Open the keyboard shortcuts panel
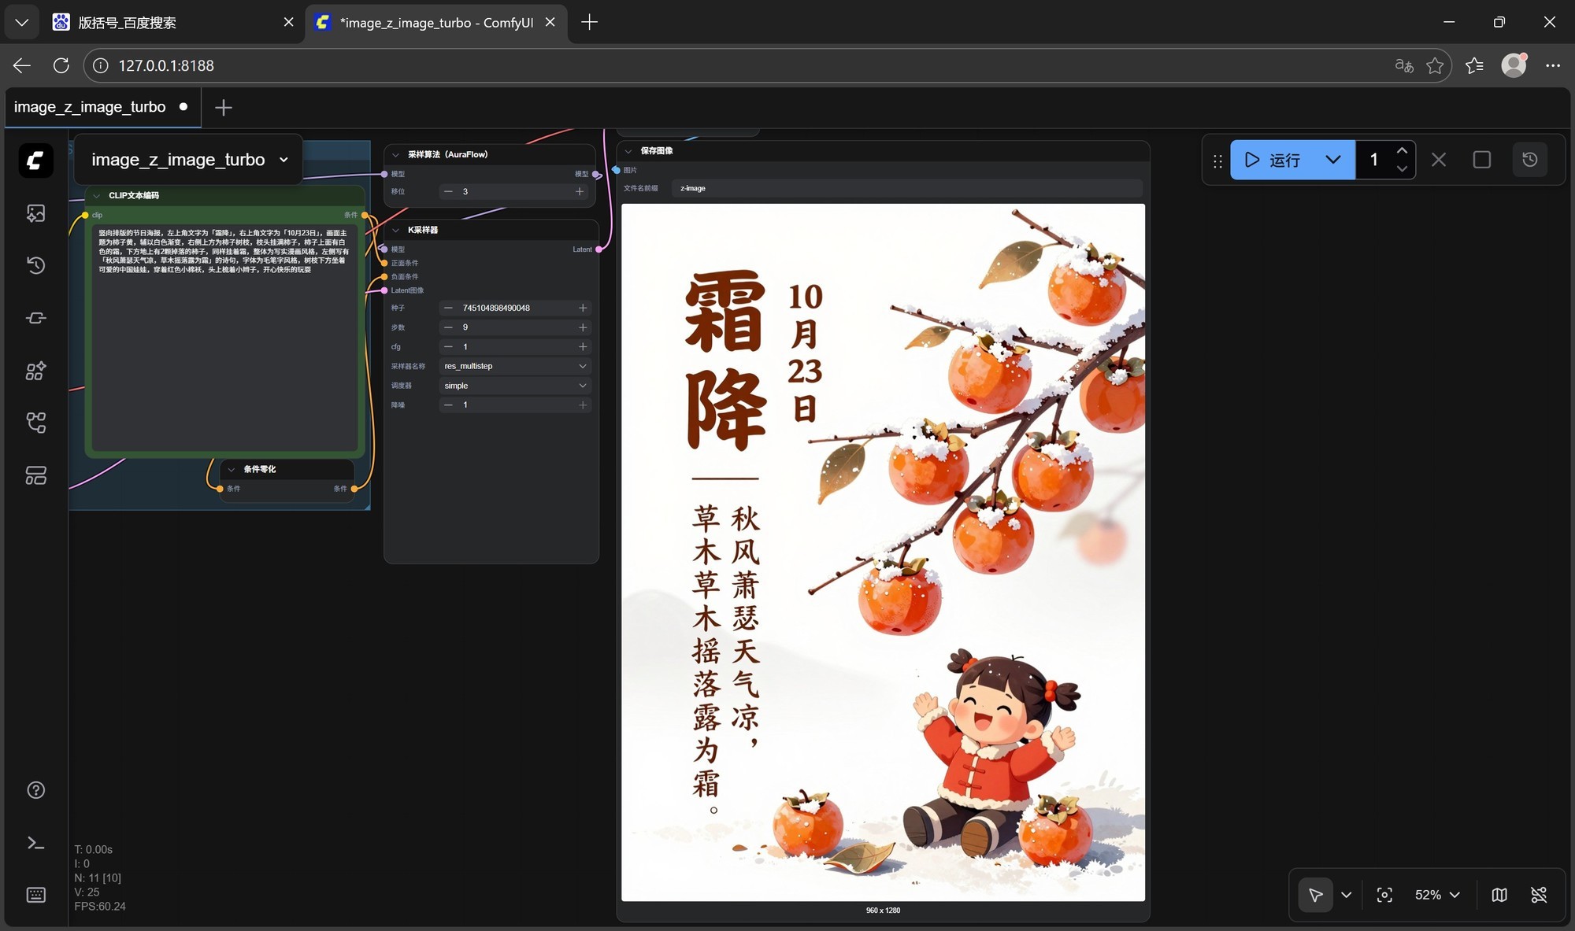Screen dimensions: 1575x931 (x=35, y=894)
